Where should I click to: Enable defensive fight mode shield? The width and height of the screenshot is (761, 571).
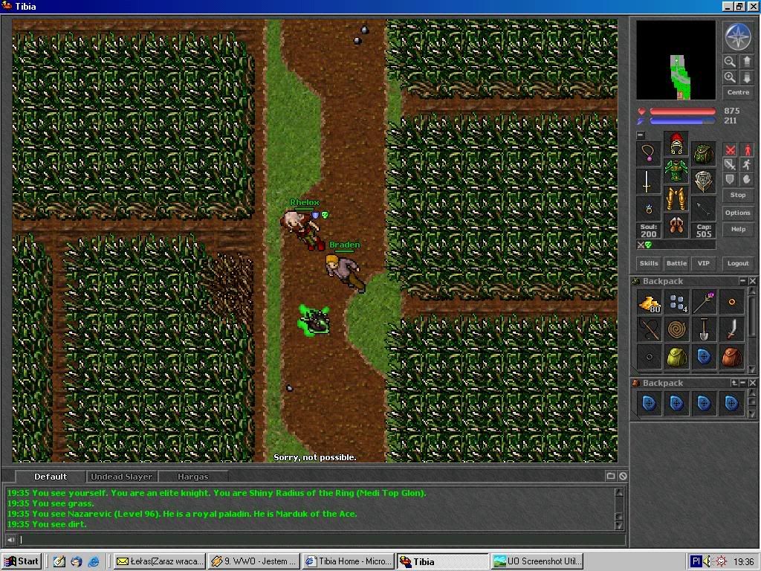tap(730, 179)
